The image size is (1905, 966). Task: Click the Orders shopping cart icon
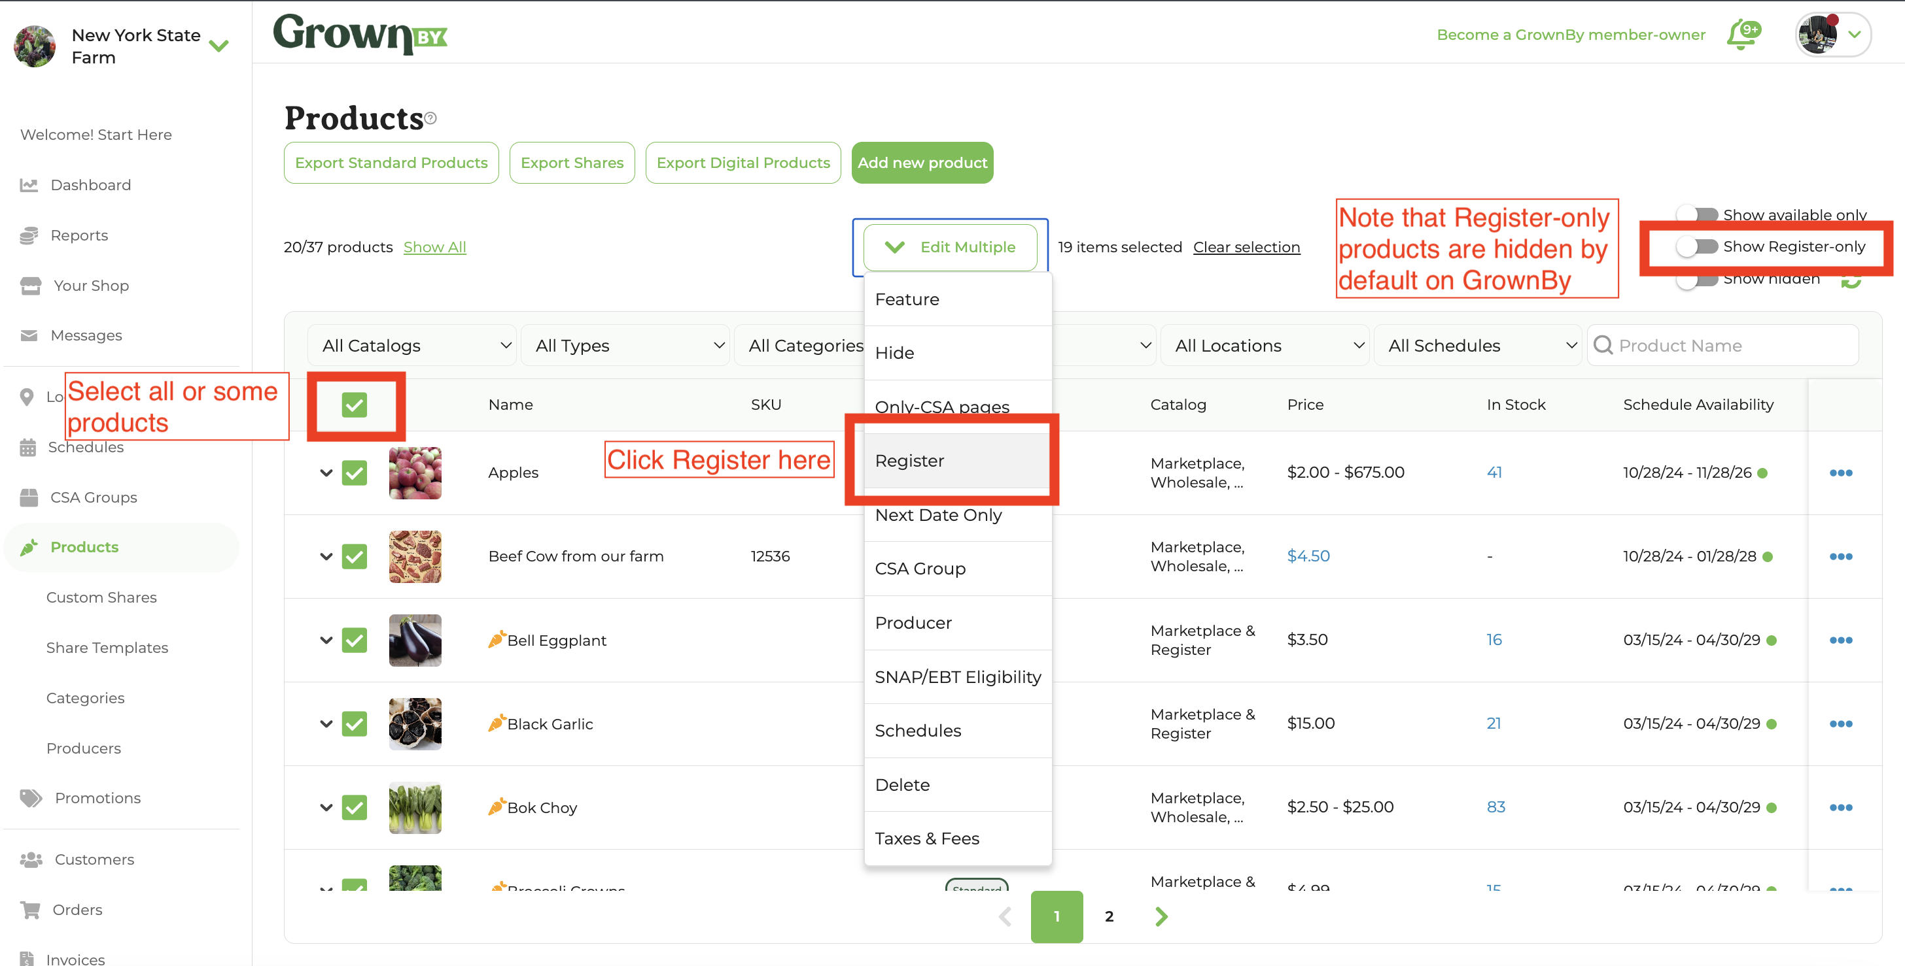[x=30, y=910]
